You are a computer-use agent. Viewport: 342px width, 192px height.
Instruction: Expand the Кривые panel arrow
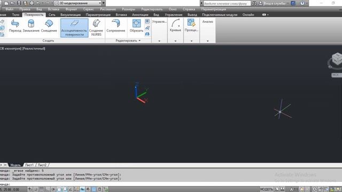[x=175, y=41]
